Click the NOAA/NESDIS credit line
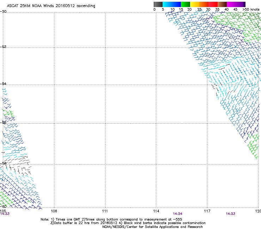 tap(152, 227)
